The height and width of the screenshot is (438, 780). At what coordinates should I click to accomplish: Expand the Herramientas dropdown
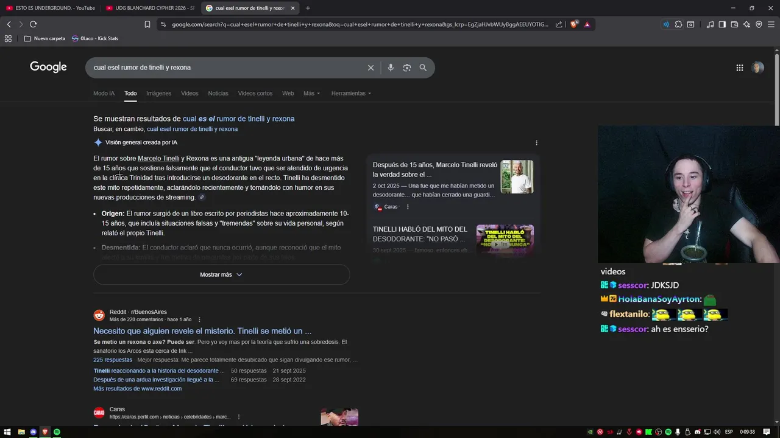click(x=351, y=93)
